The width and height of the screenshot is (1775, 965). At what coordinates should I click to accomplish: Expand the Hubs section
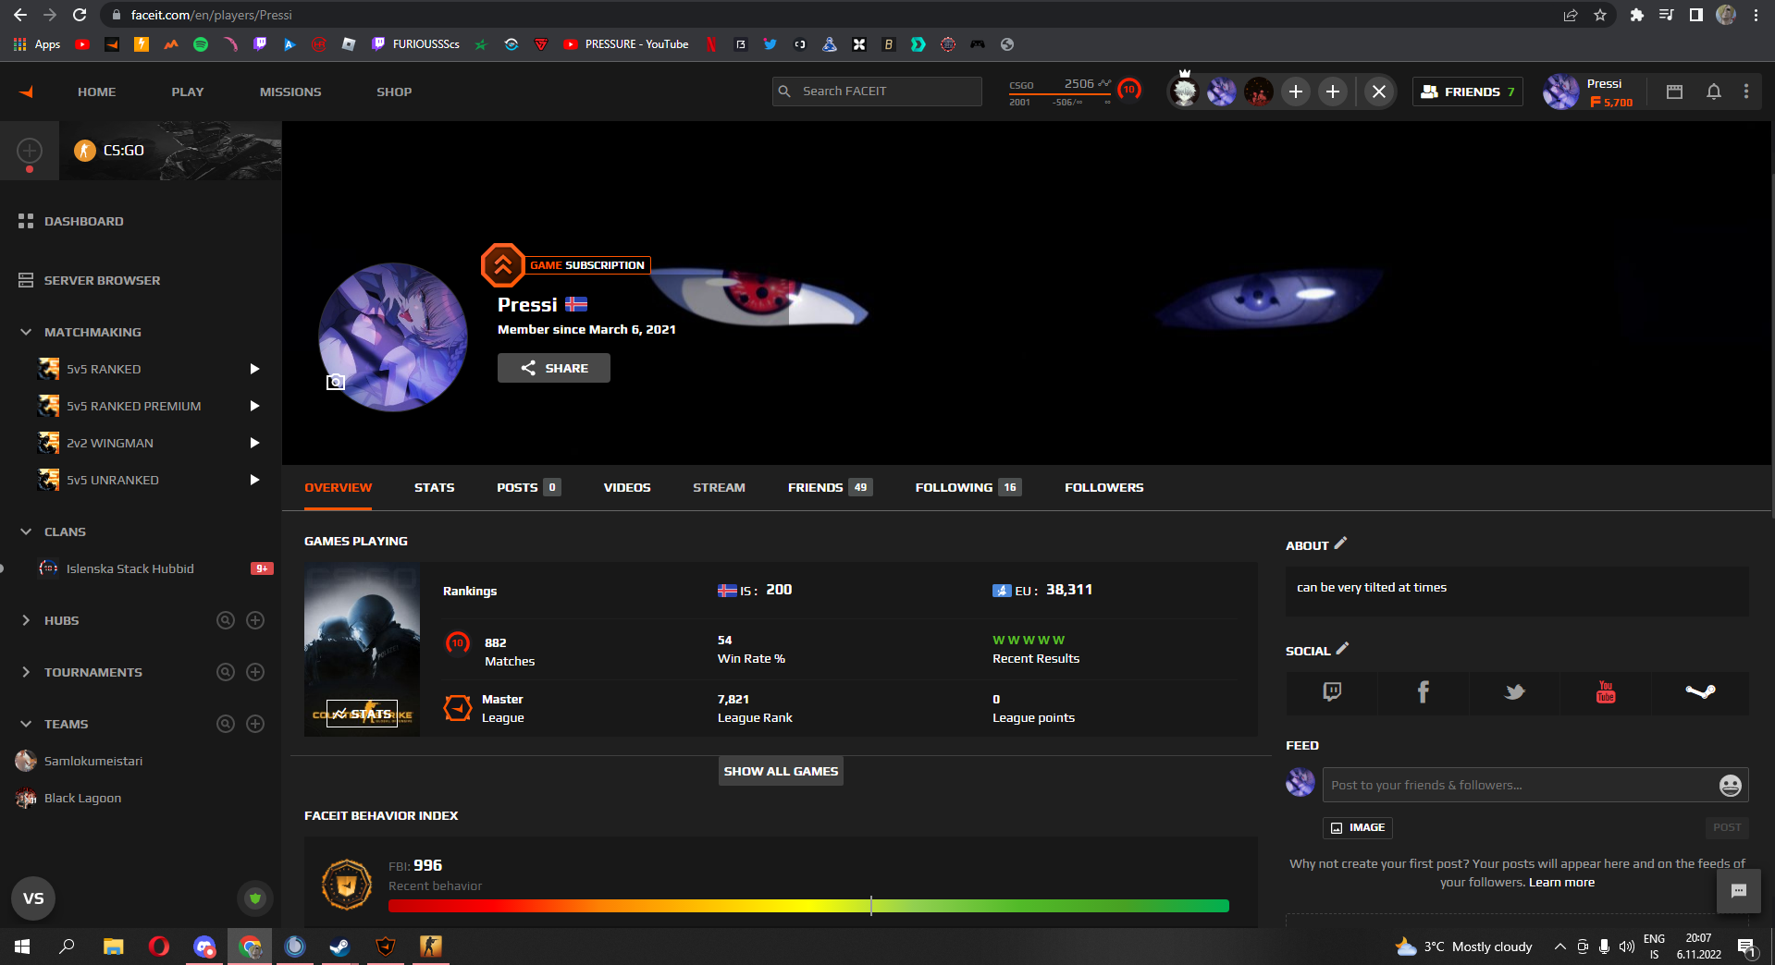point(26,620)
